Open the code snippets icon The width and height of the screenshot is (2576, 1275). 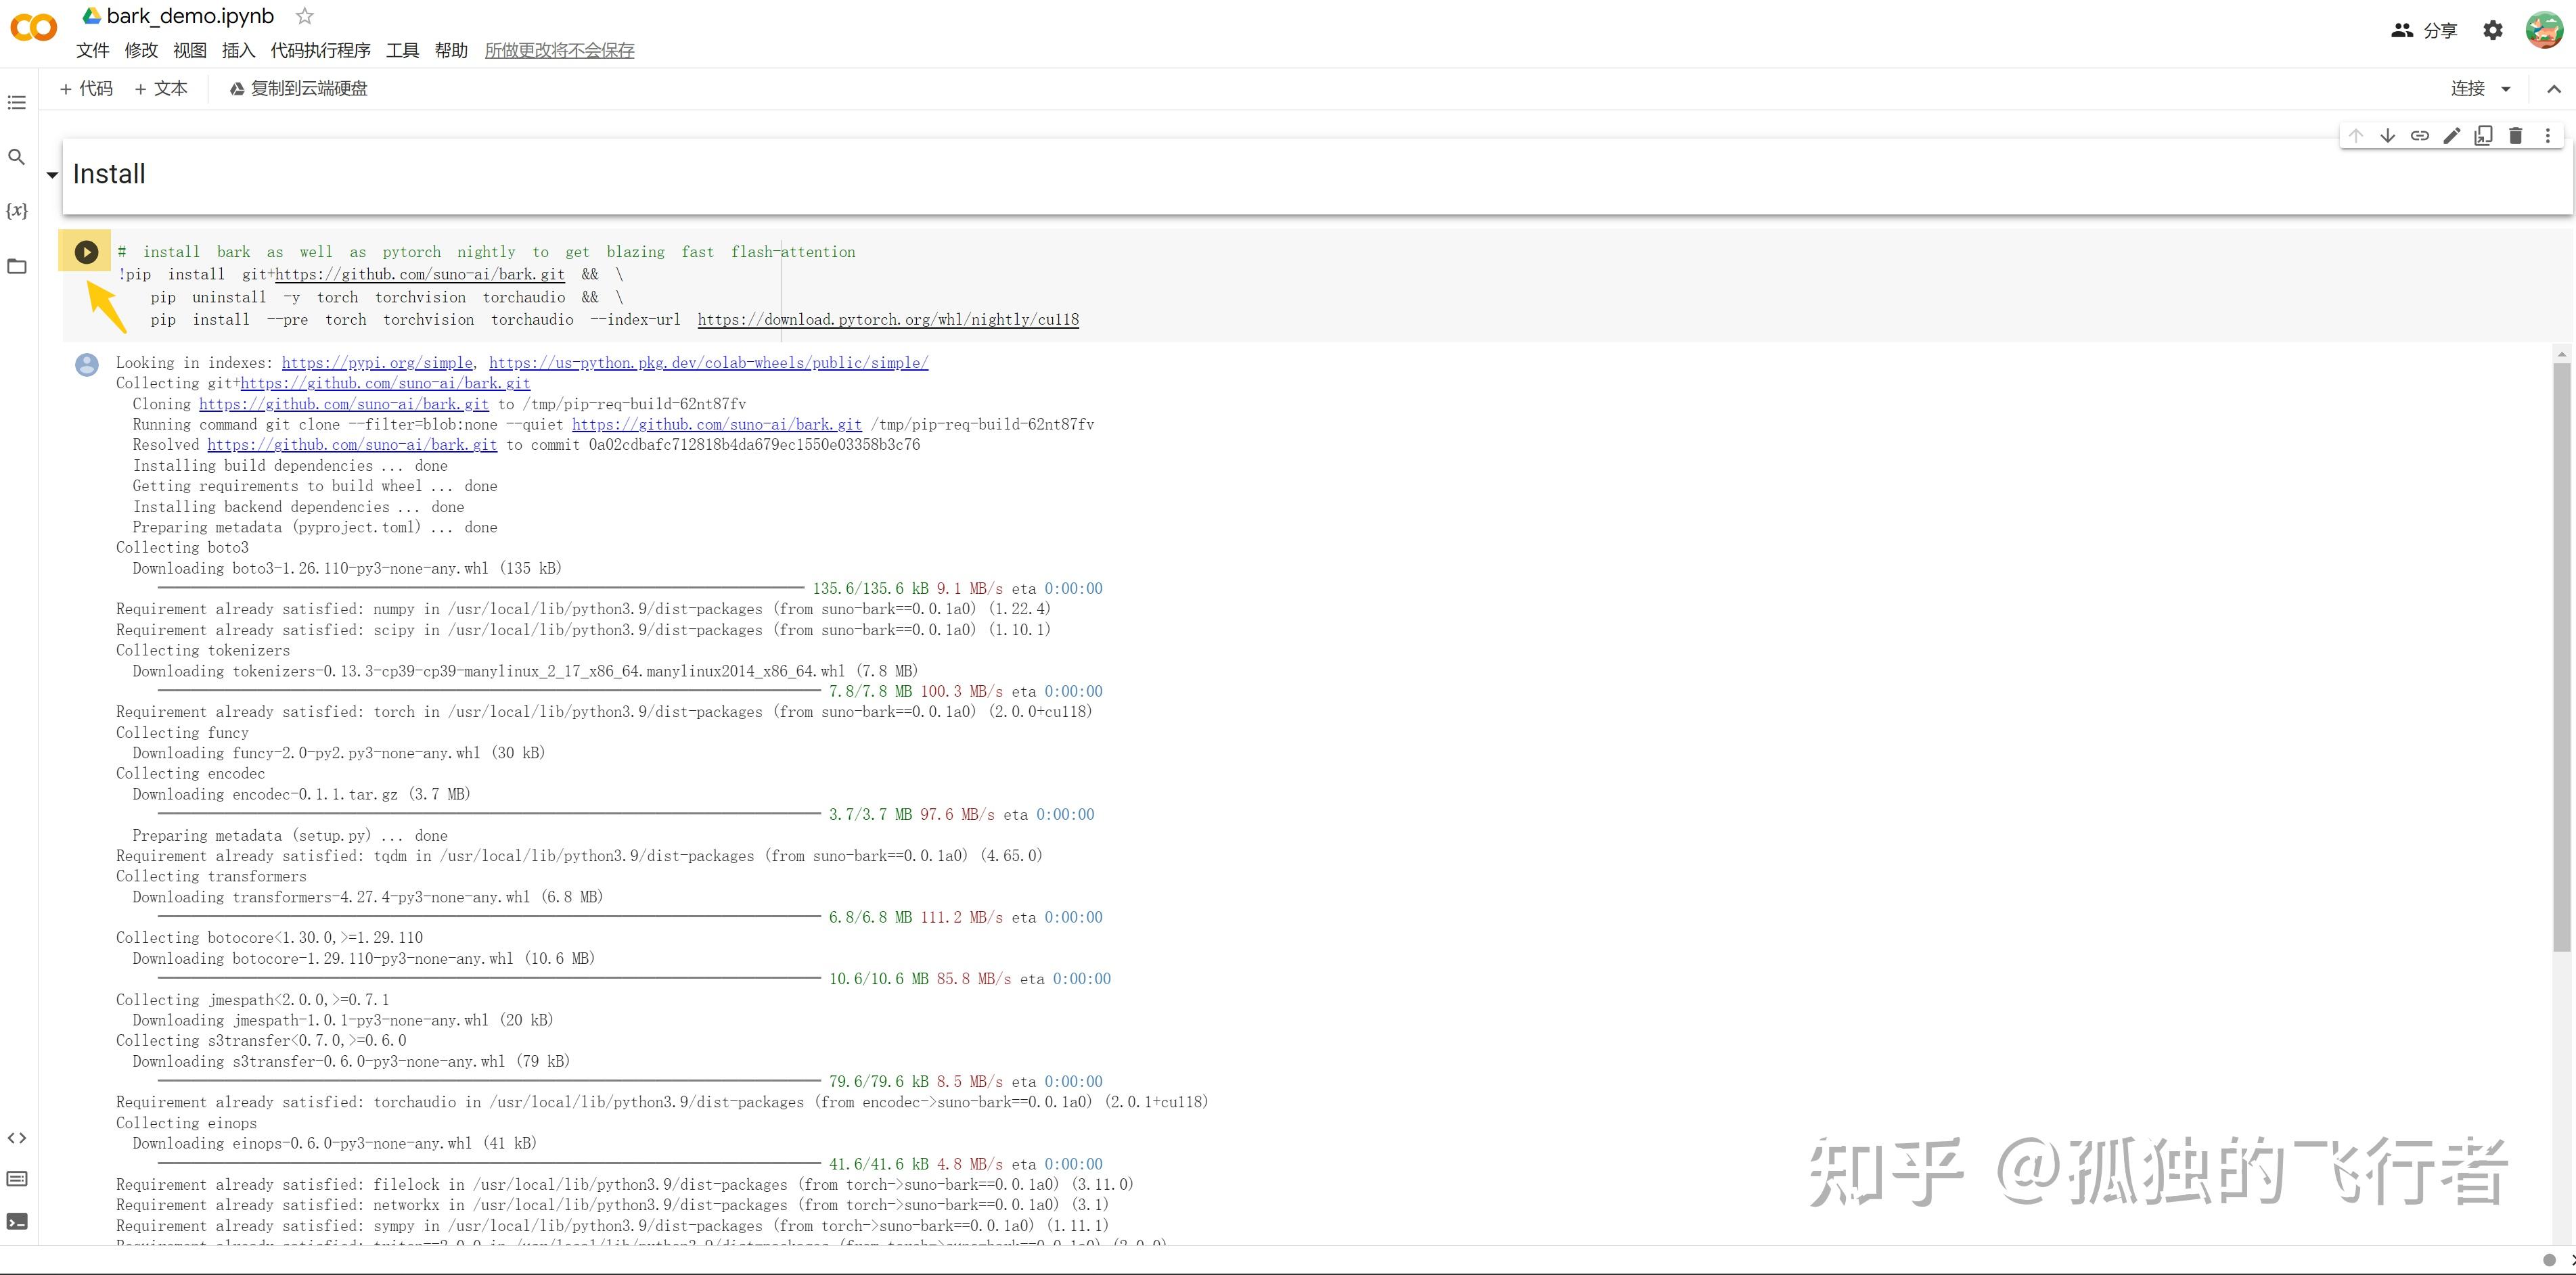click(17, 1138)
